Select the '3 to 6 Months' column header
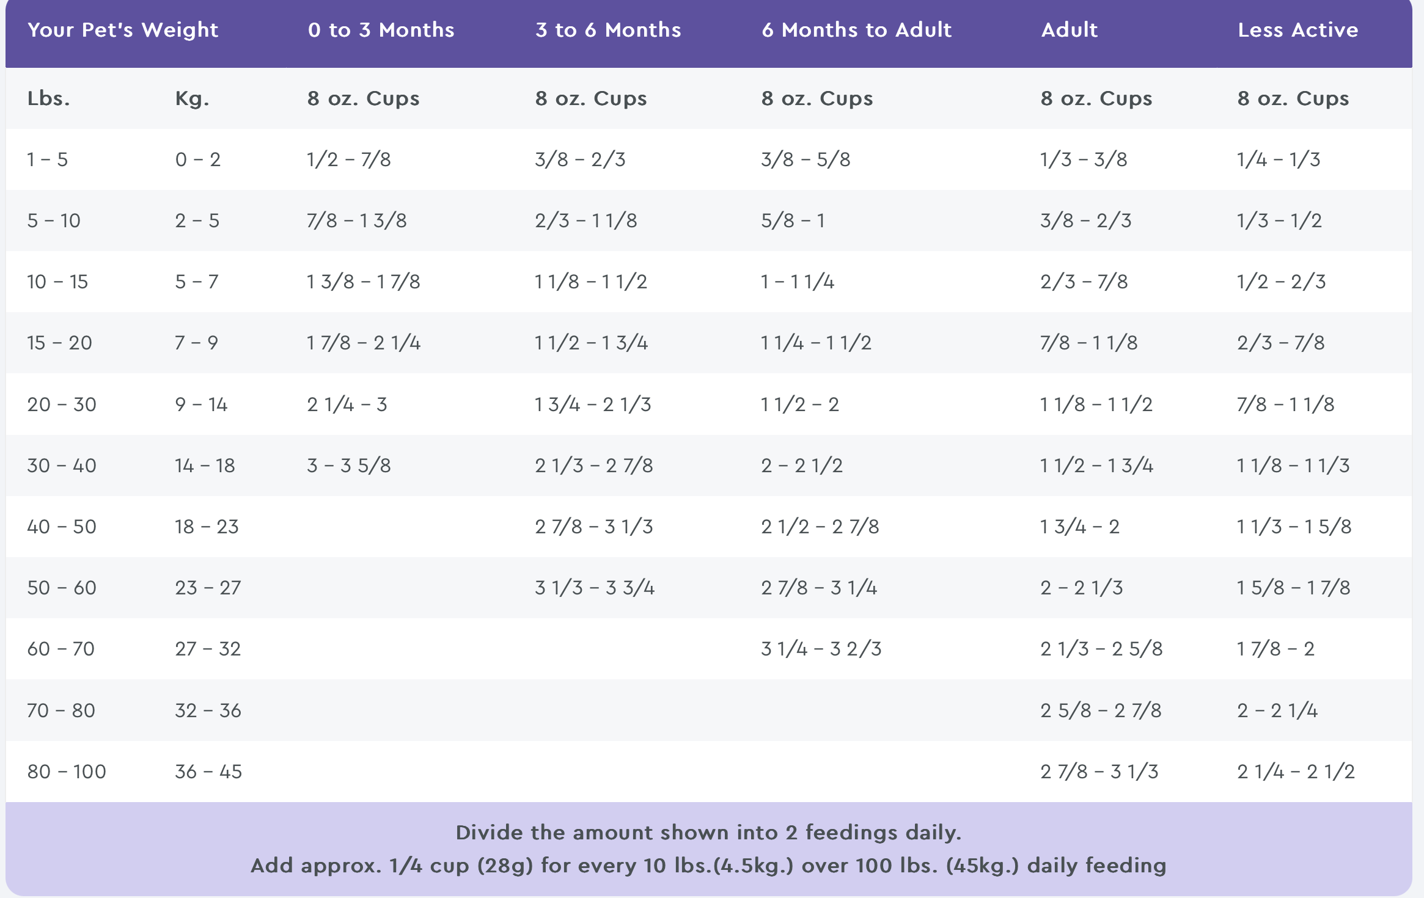Screen dimensions: 1424x898 (608, 30)
